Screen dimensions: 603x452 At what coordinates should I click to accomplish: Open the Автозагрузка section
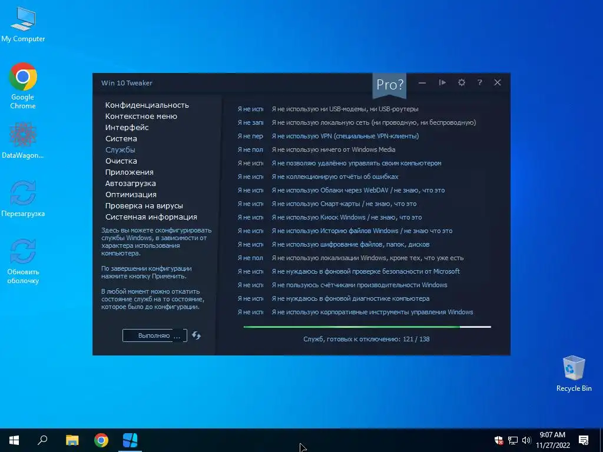coord(130,183)
